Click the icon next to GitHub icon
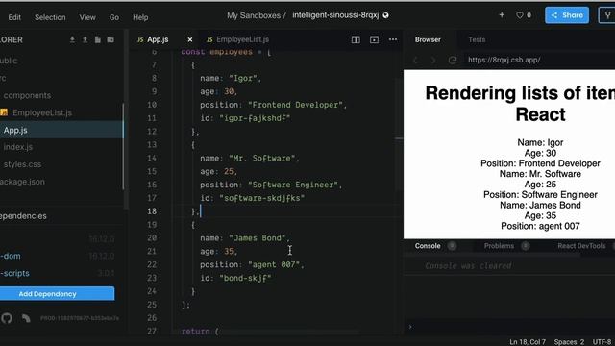 pos(26,318)
